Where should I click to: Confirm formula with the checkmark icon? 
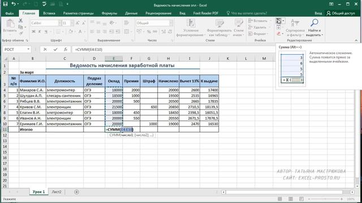(55, 49)
